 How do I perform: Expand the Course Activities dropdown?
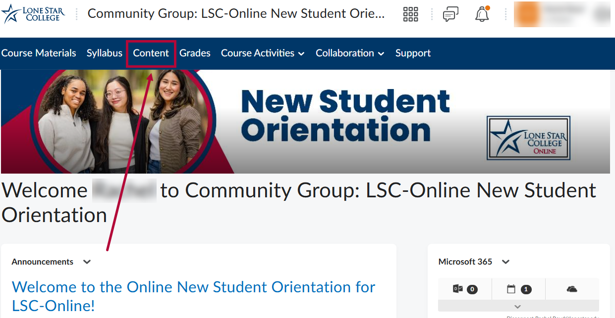(x=263, y=53)
